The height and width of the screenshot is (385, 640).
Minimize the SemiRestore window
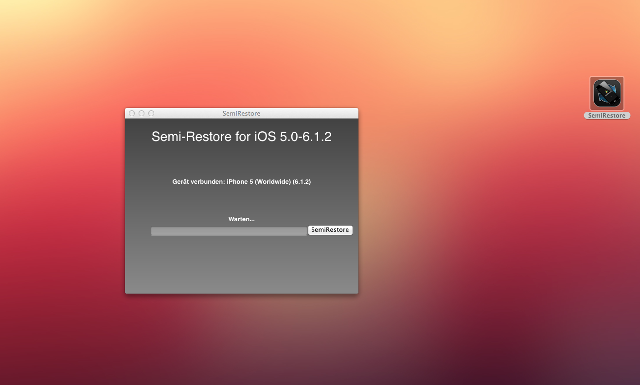[142, 113]
